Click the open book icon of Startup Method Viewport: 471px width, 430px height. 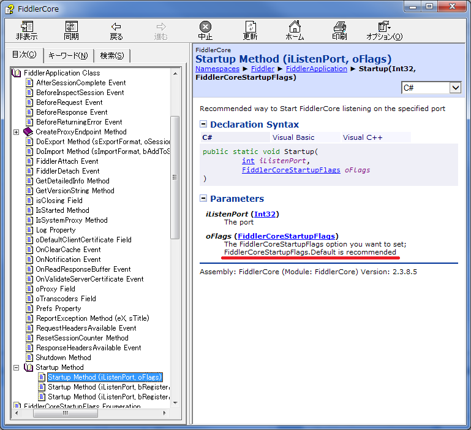(29, 367)
